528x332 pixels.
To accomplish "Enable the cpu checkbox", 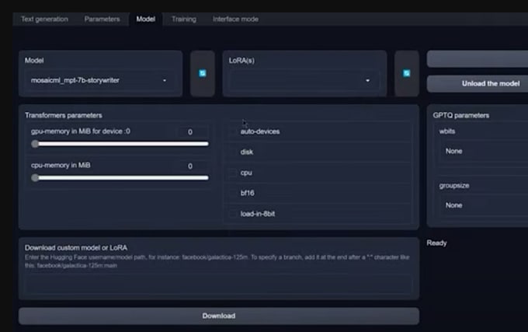I will pos(233,173).
